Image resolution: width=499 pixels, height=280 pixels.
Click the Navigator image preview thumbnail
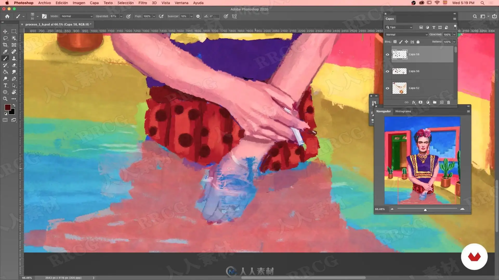(x=422, y=160)
